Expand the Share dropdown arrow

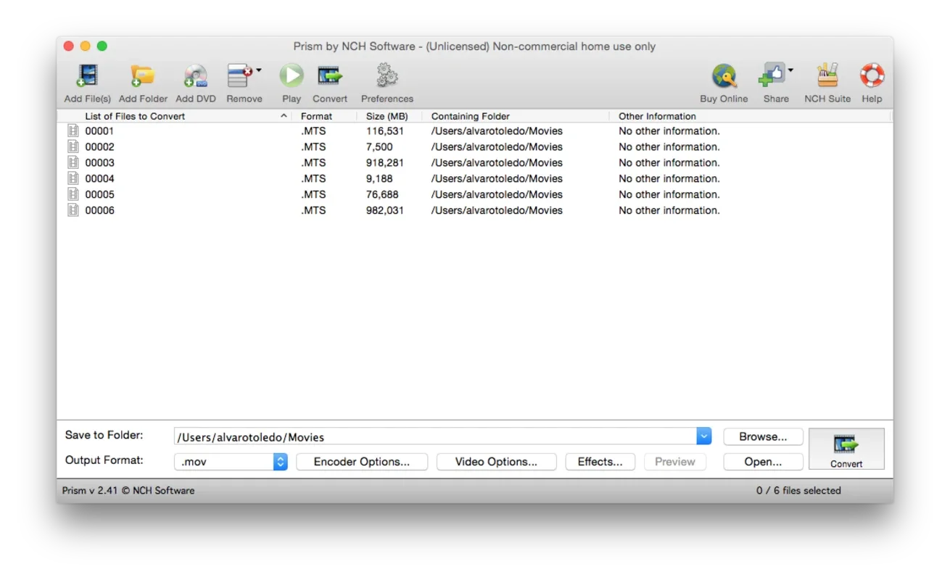(790, 71)
